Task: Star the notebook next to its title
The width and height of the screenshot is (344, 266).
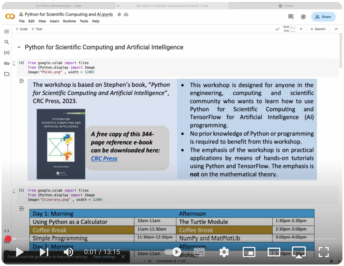Action: 119,15
